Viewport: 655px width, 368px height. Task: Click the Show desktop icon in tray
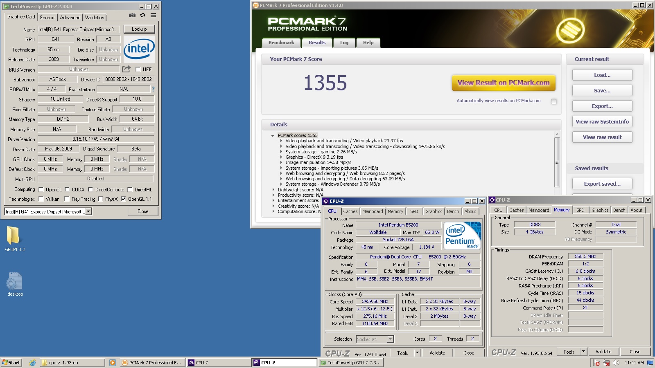point(650,363)
